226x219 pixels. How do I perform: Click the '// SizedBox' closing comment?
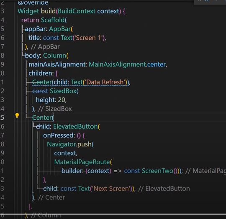coord(55,109)
